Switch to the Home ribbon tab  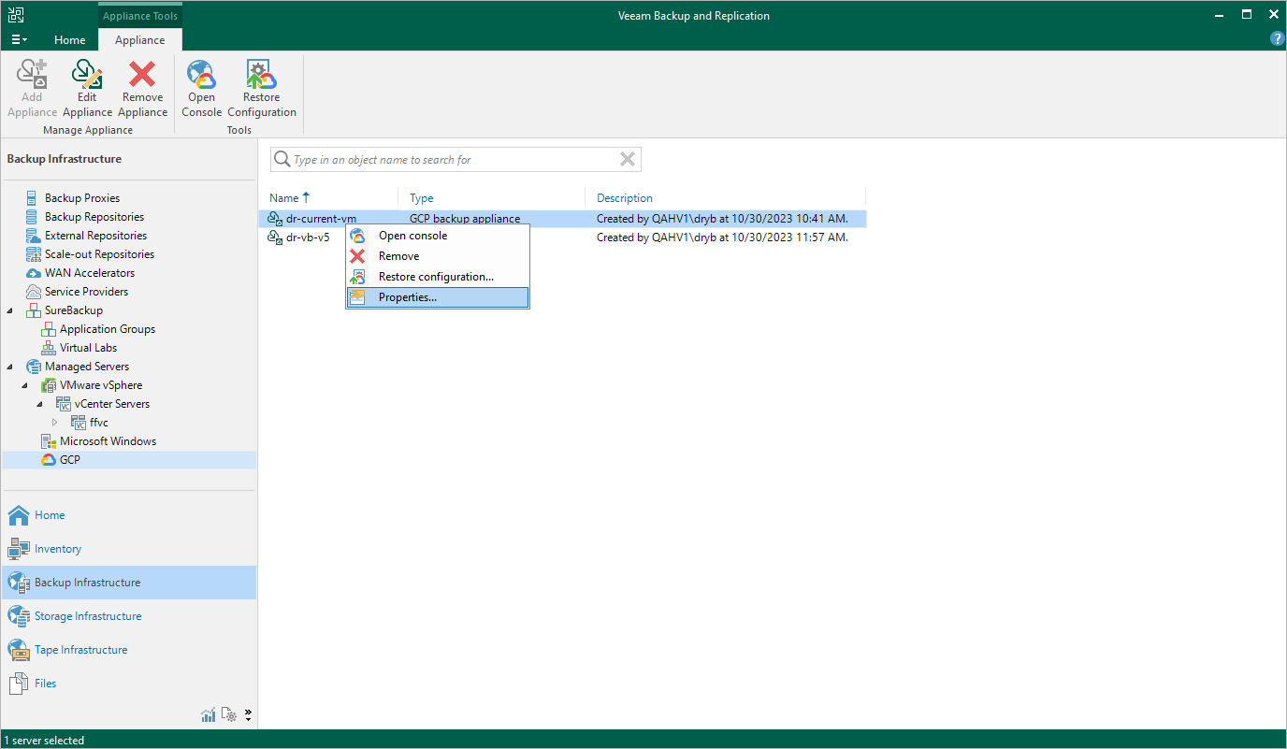pyautogui.click(x=70, y=40)
